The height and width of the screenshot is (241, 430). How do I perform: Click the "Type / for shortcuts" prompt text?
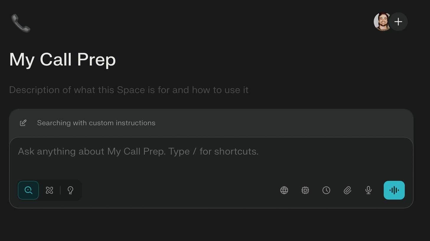[213, 152]
